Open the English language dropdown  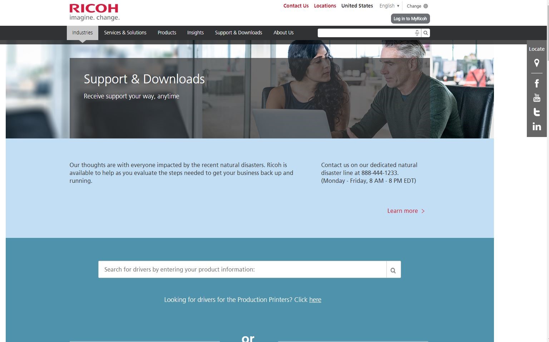point(389,6)
